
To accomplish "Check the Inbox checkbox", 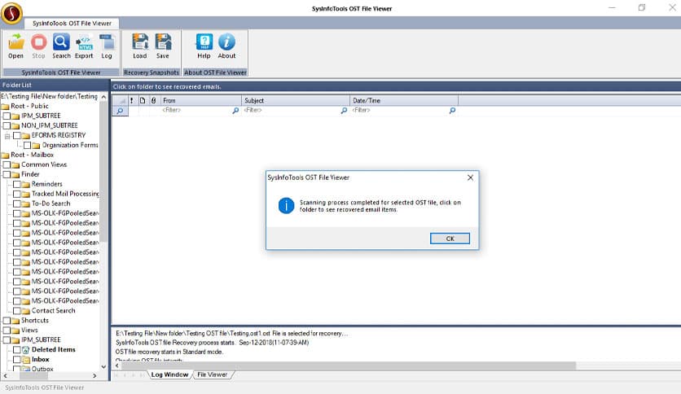I will (x=17, y=360).
